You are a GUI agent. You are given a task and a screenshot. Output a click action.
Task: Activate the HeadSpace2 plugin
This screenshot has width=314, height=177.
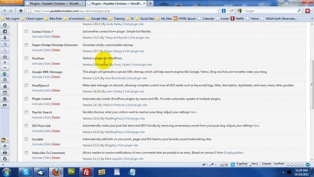pyautogui.click(x=37, y=90)
